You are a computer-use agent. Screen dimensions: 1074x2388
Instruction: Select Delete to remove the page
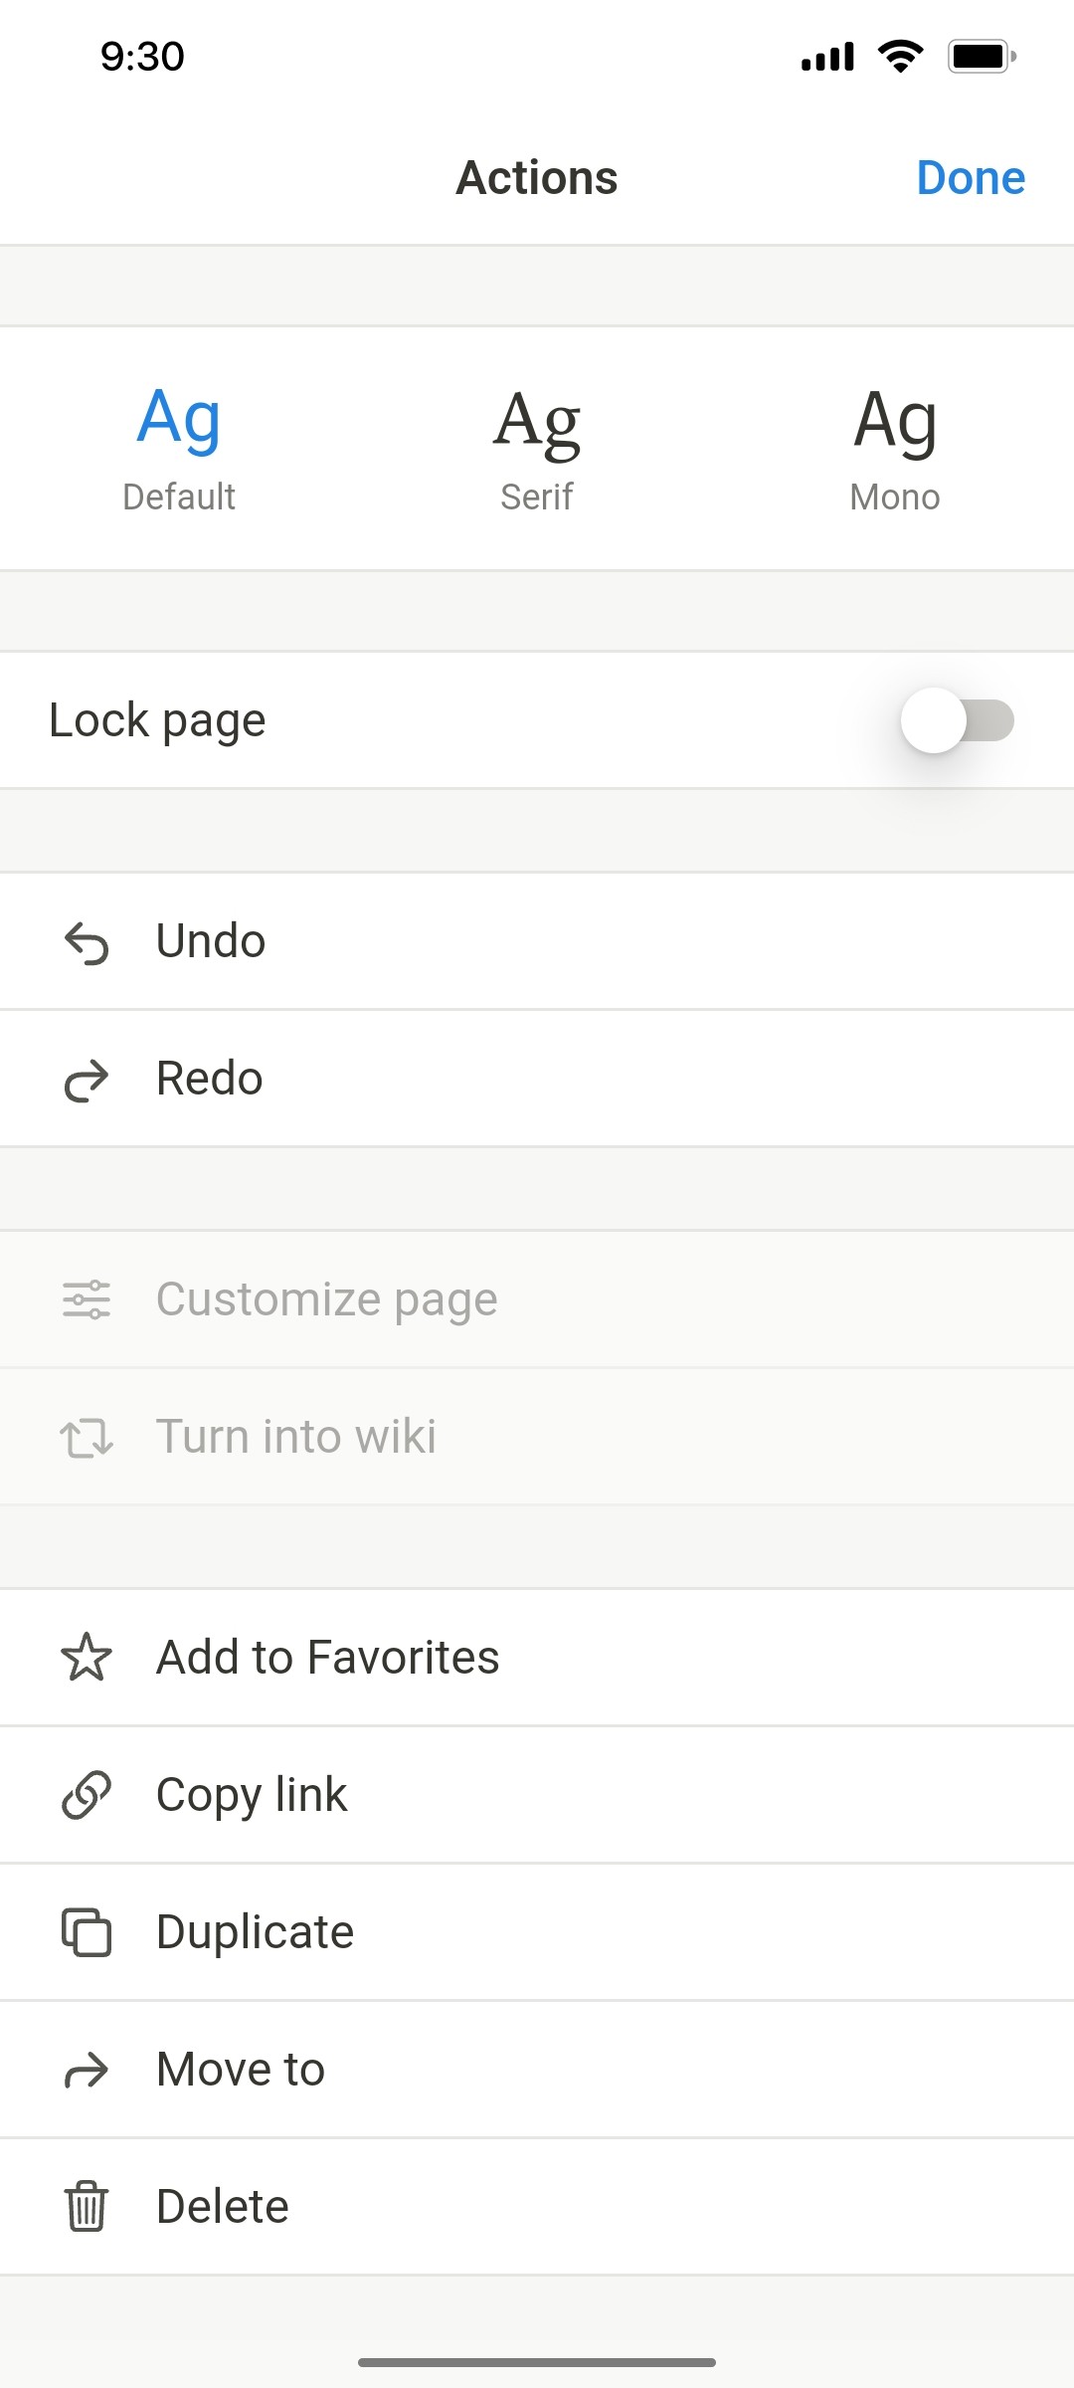(x=221, y=2206)
